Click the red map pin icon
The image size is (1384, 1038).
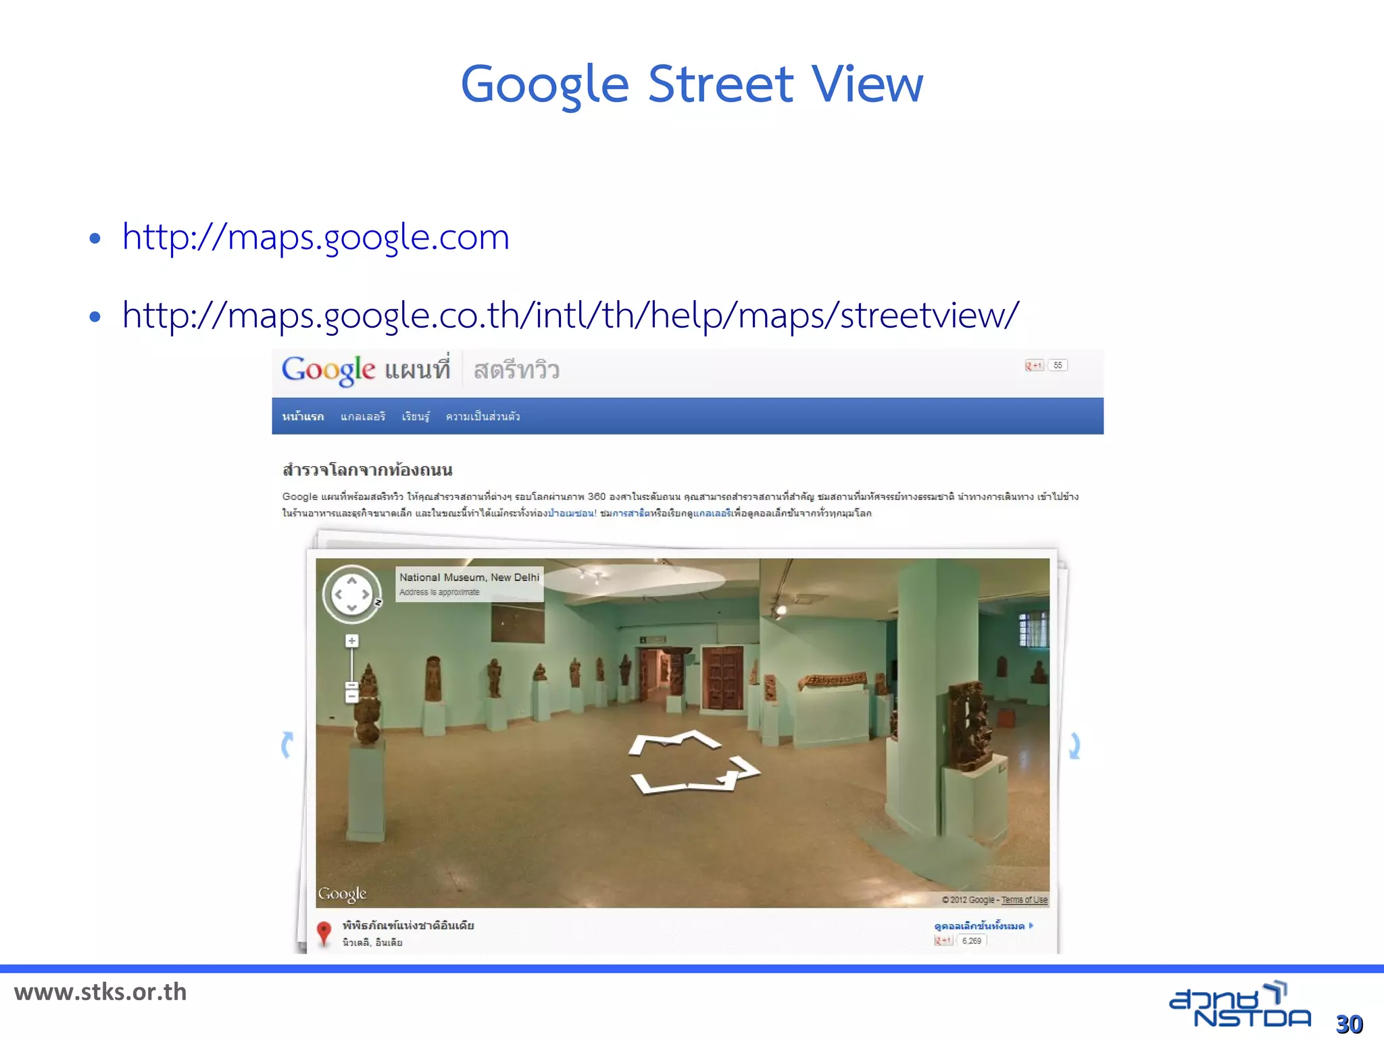(x=324, y=933)
